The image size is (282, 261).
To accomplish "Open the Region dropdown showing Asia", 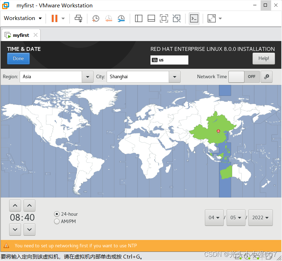I will coord(88,77).
